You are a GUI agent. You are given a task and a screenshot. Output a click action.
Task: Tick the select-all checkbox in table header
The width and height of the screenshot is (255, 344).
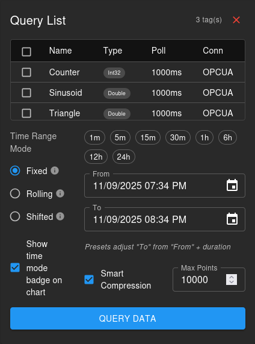(x=26, y=52)
